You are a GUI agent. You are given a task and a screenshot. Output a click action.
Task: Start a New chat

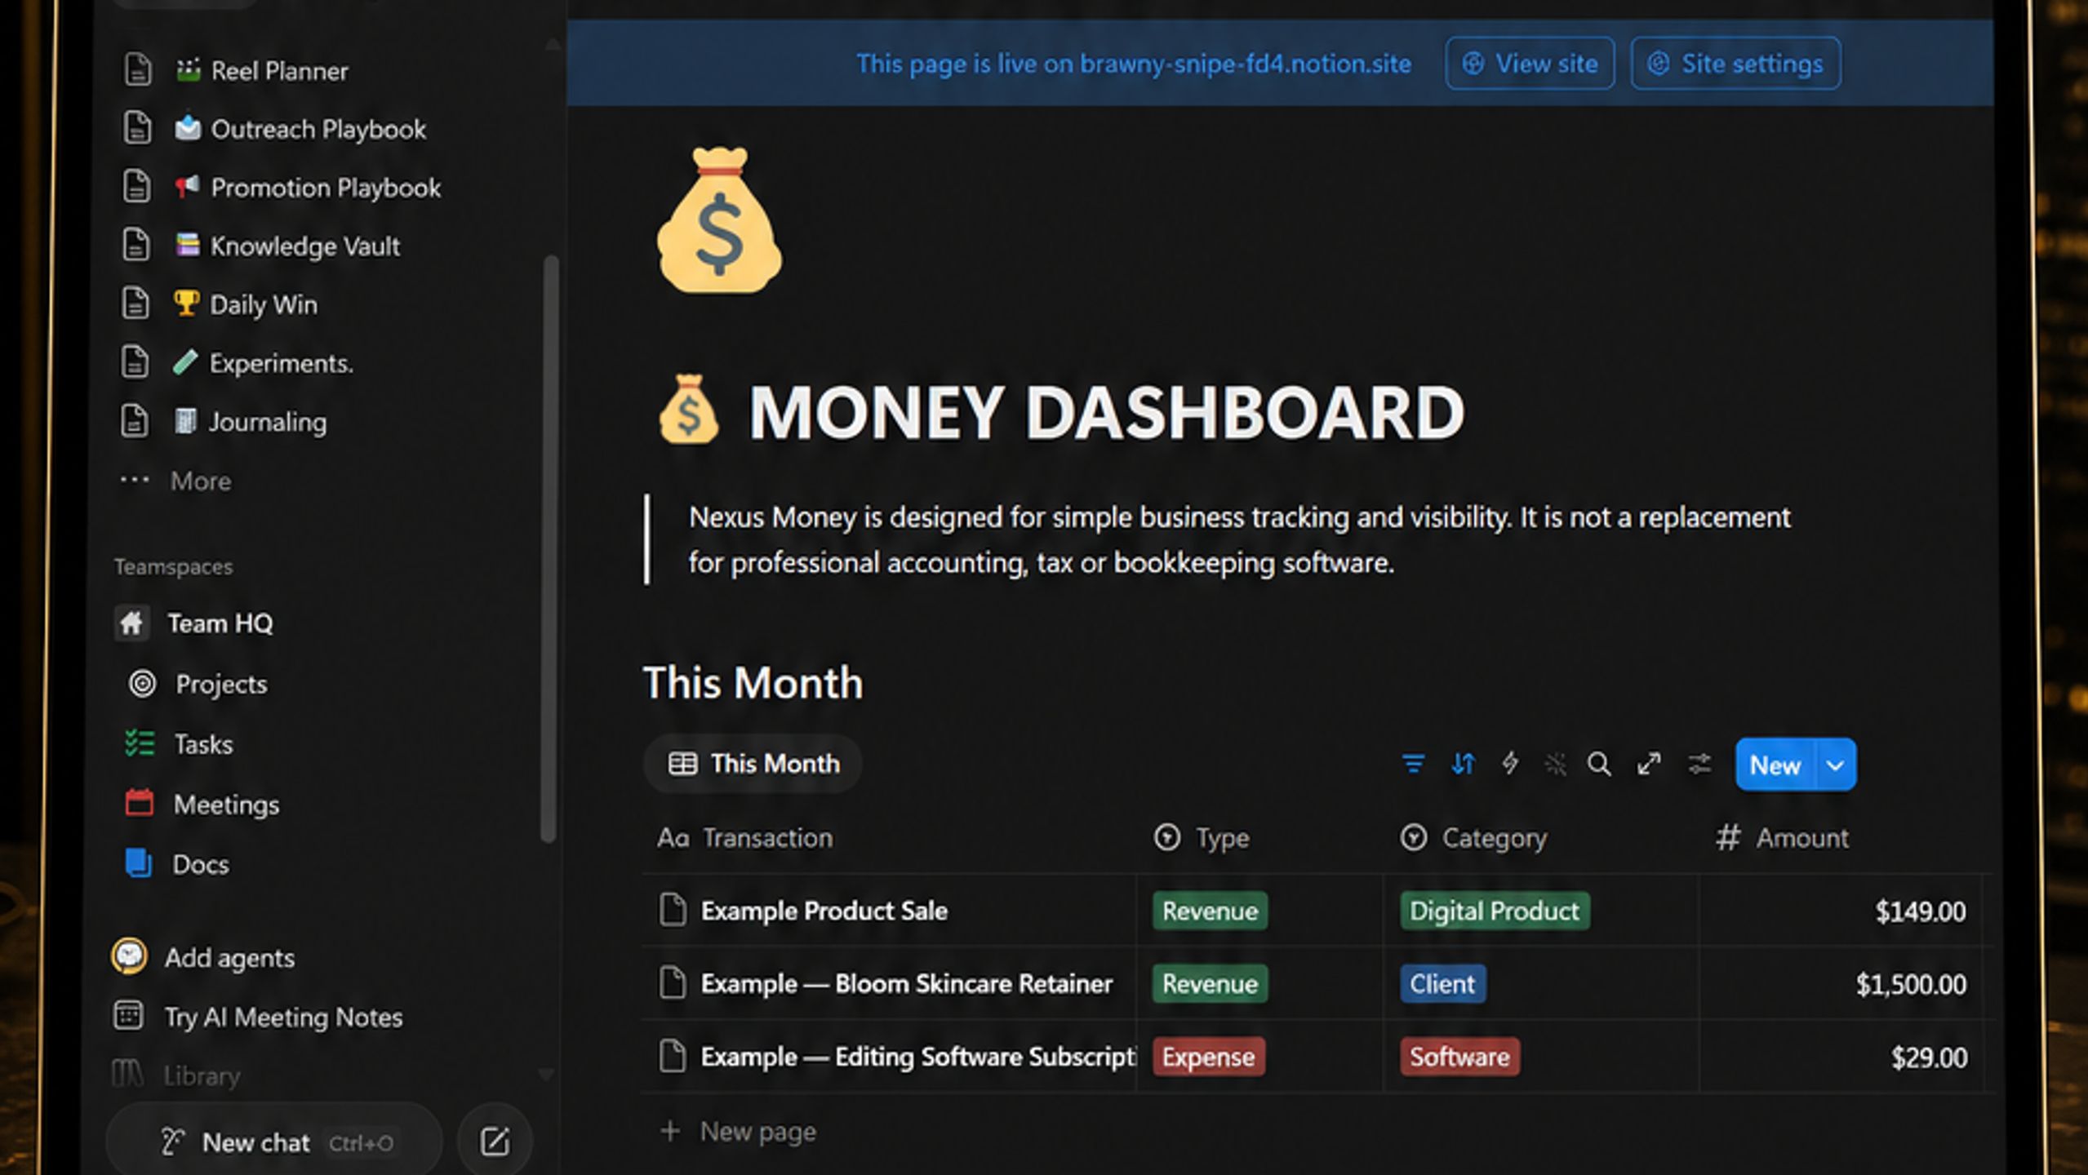point(275,1142)
